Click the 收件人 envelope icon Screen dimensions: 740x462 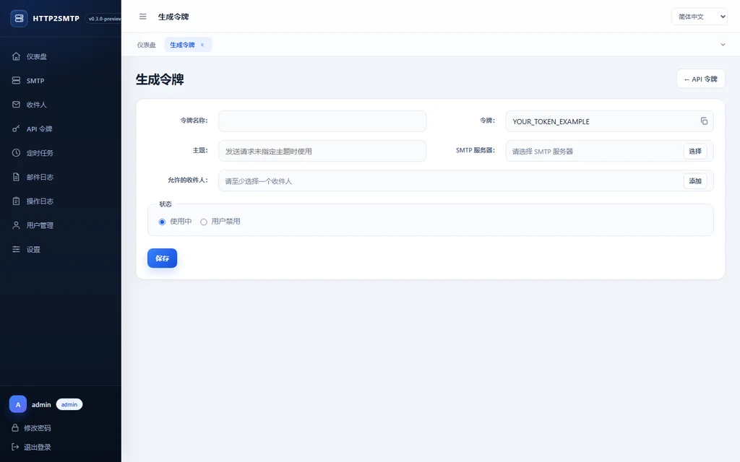(16, 105)
